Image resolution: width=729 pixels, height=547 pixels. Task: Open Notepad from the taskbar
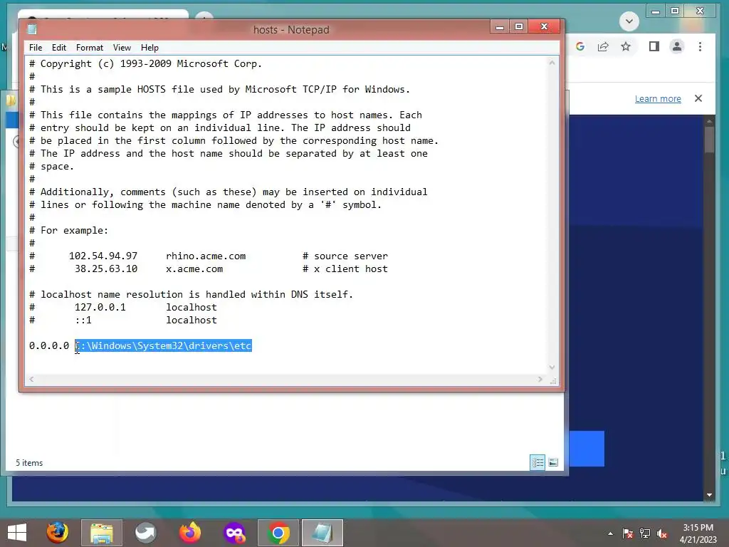[x=322, y=533]
